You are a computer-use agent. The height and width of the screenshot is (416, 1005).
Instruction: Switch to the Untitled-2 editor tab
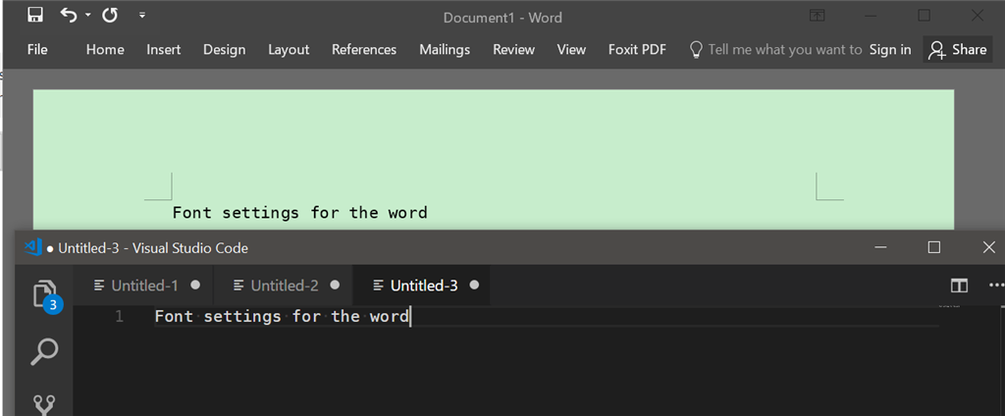(x=283, y=286)
